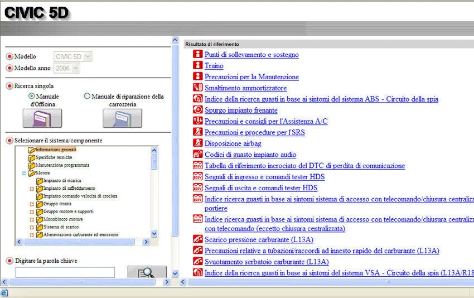Screen dimensions: 474x298
Task: Click the icon beside Segnali di uscita e comandi tester HDS
Action: [198, 188]
